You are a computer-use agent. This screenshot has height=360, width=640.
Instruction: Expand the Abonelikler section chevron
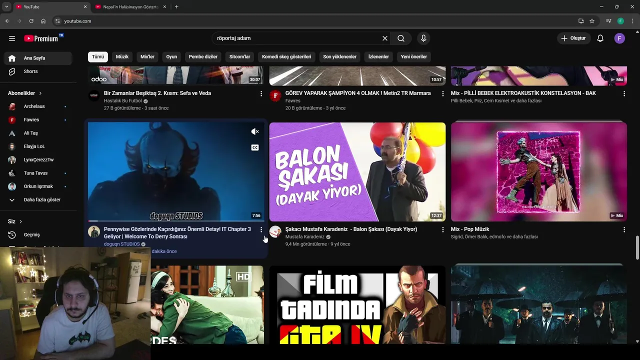click(x=40, y=93)
